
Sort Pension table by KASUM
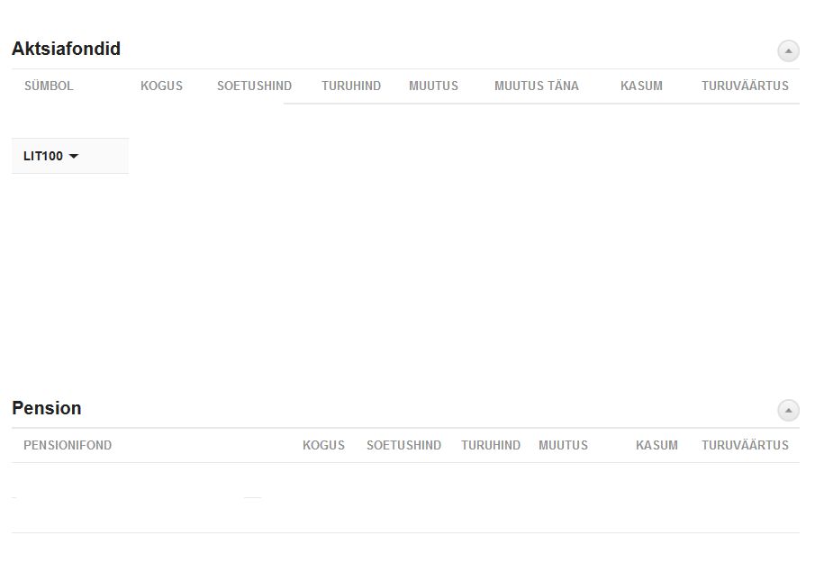coord(657,446)
